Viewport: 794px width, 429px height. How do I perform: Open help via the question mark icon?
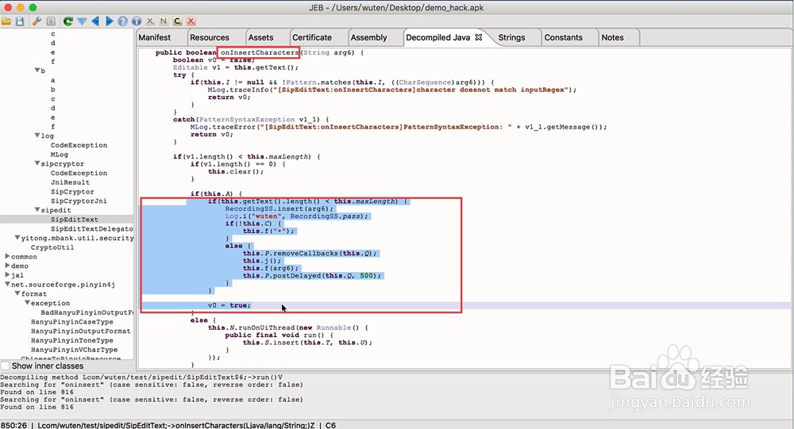(x=122, y=21)
